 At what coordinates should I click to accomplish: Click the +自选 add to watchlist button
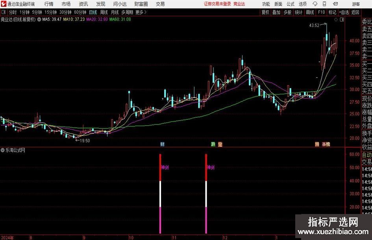pos(344,12)
